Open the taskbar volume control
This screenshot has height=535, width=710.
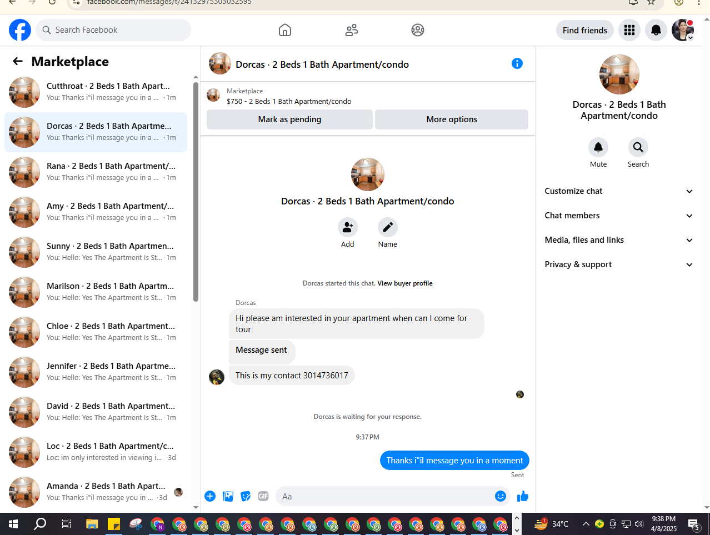click(639, 523)
